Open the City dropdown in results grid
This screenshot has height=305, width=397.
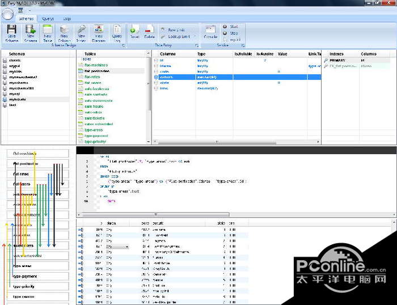[126, 247]
